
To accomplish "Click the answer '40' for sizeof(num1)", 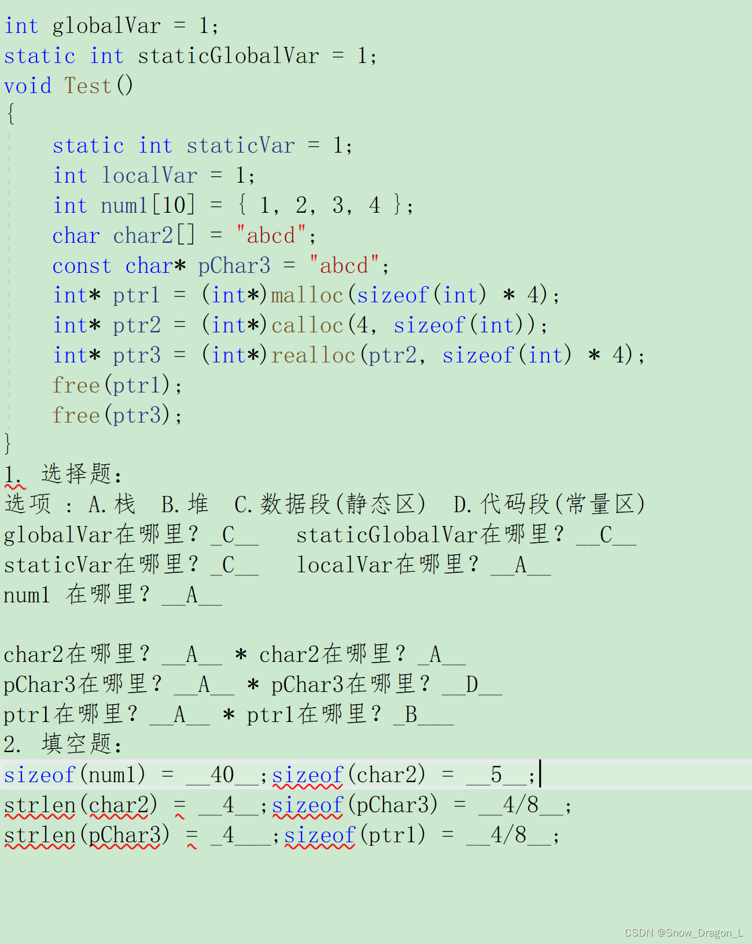I will 222,775.
